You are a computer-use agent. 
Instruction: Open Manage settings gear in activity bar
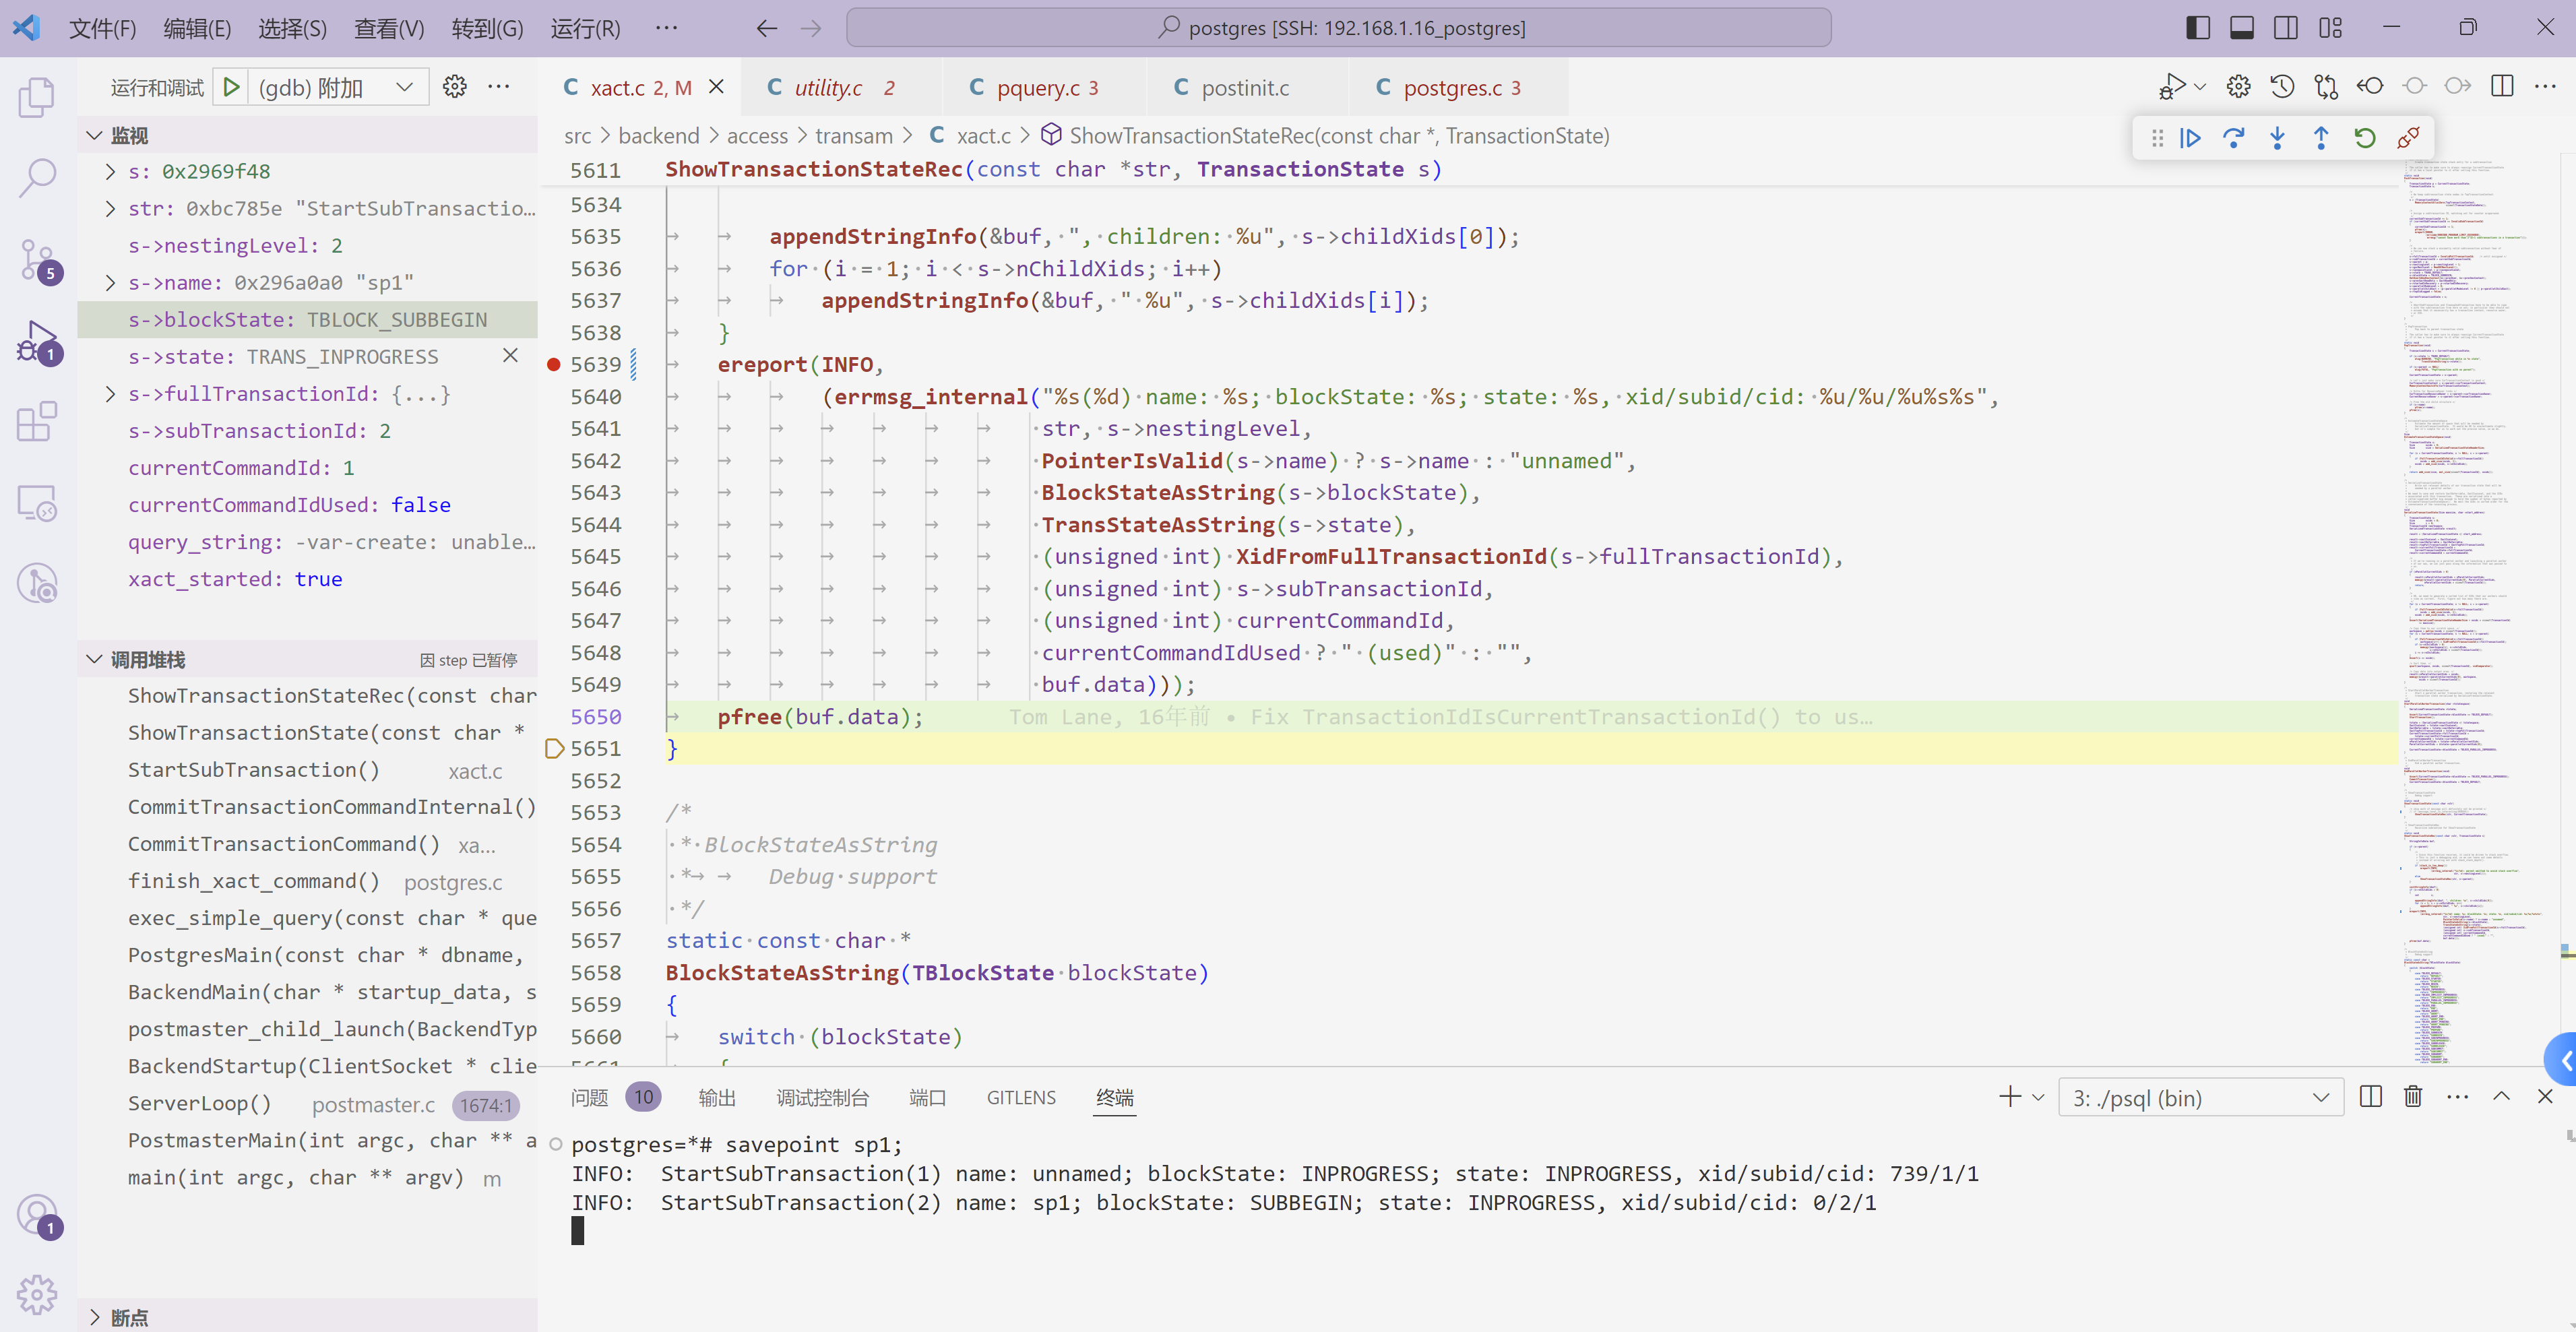pyautogui.click(x=37, y=1294)
